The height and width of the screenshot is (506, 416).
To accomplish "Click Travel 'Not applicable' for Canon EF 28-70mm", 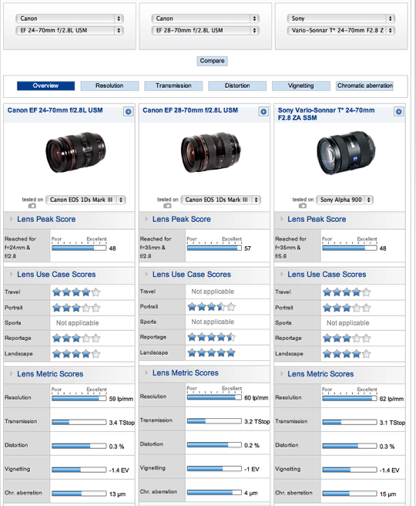I will click(213, 292).
